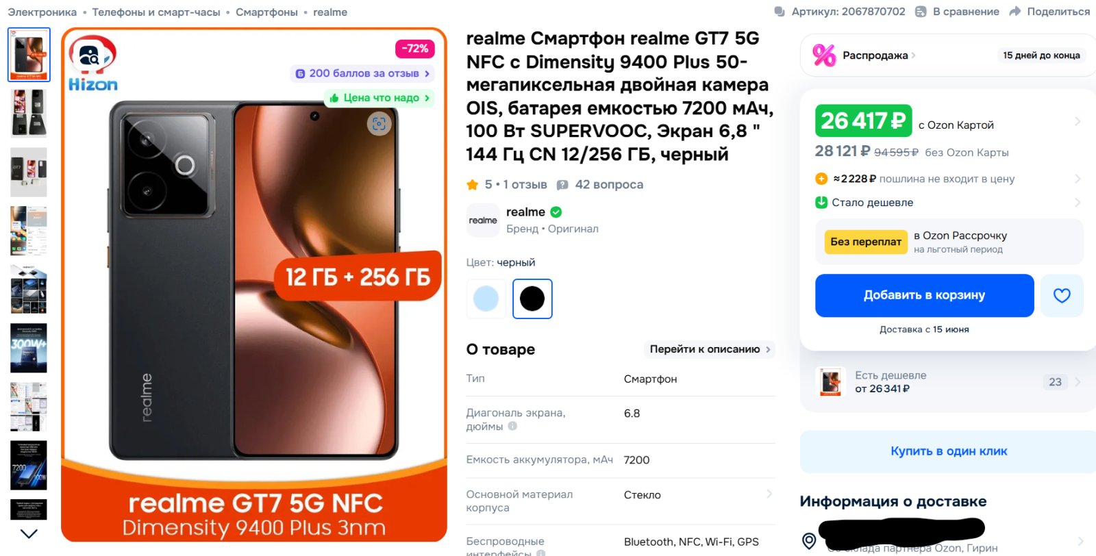Screen dimensions: 1096x556
Task: Click the copy article number icon
Action: pos(780,12)
